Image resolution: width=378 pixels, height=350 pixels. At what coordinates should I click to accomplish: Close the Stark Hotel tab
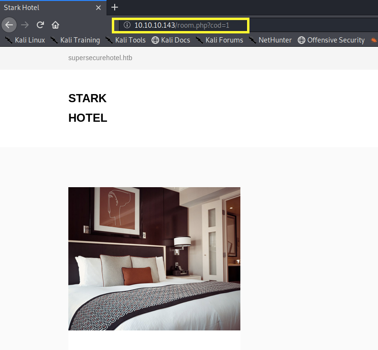(x=98, y=8)
